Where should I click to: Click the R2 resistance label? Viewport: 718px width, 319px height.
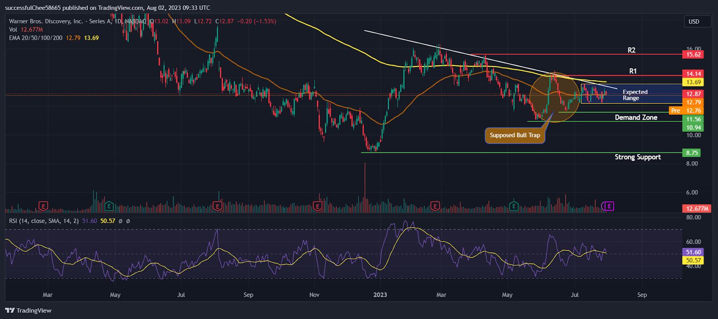coord(631,50)
